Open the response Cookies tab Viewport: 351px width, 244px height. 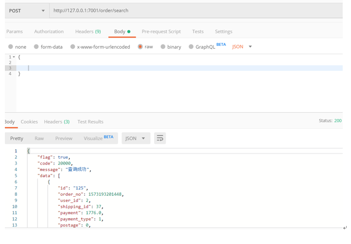29,122
